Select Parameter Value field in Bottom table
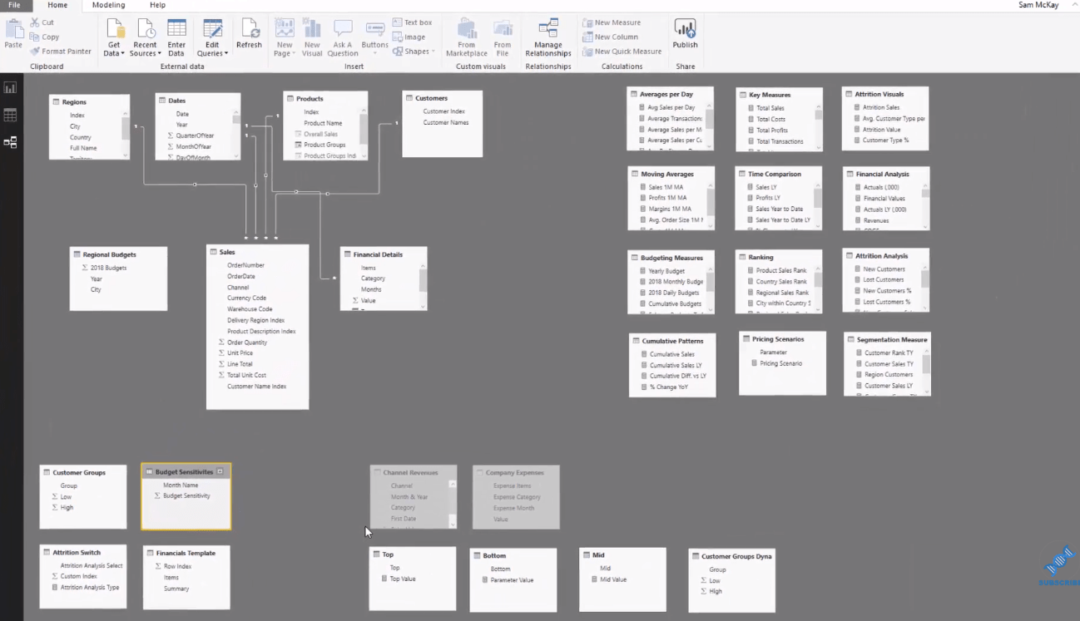 (512, 580)
